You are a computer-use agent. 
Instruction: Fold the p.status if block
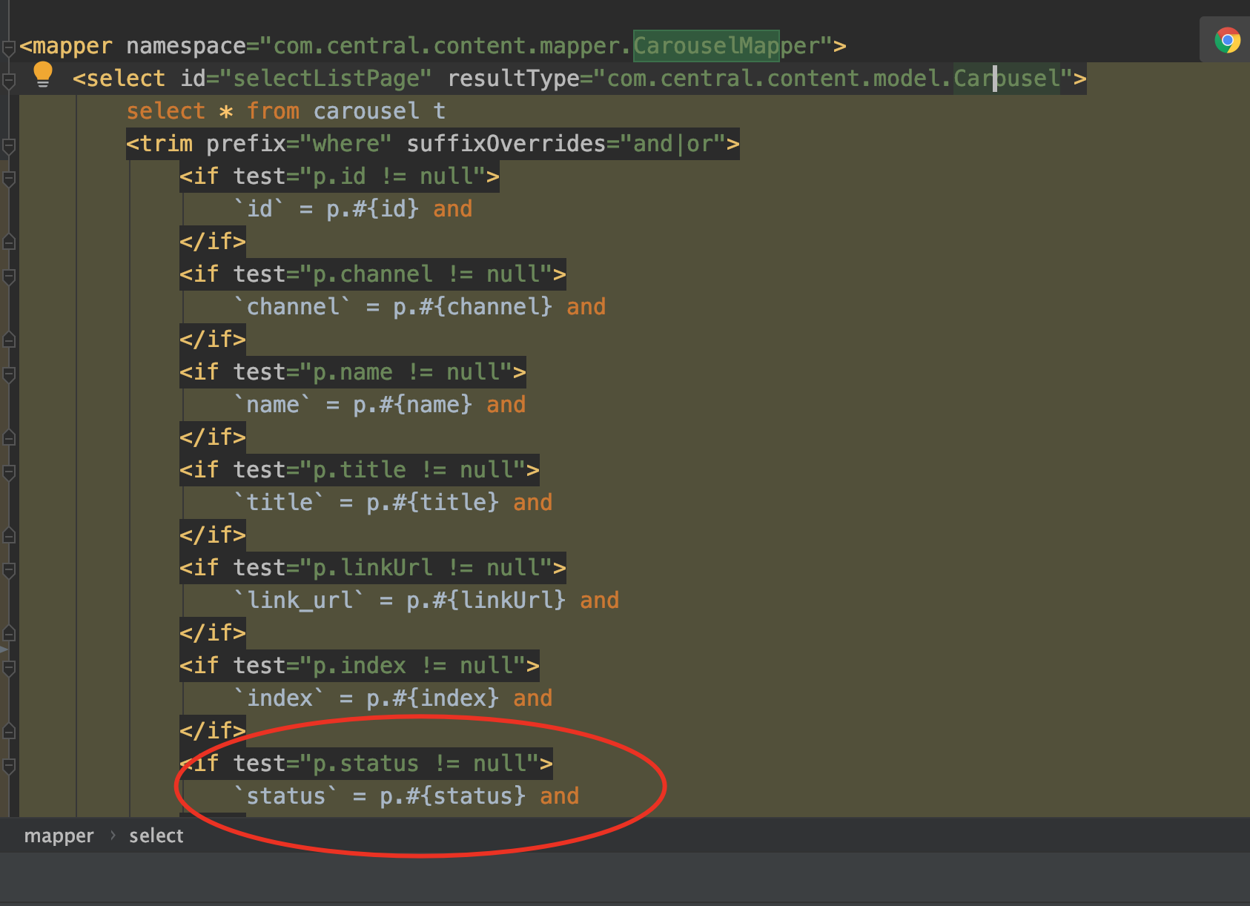pos(9,765)
